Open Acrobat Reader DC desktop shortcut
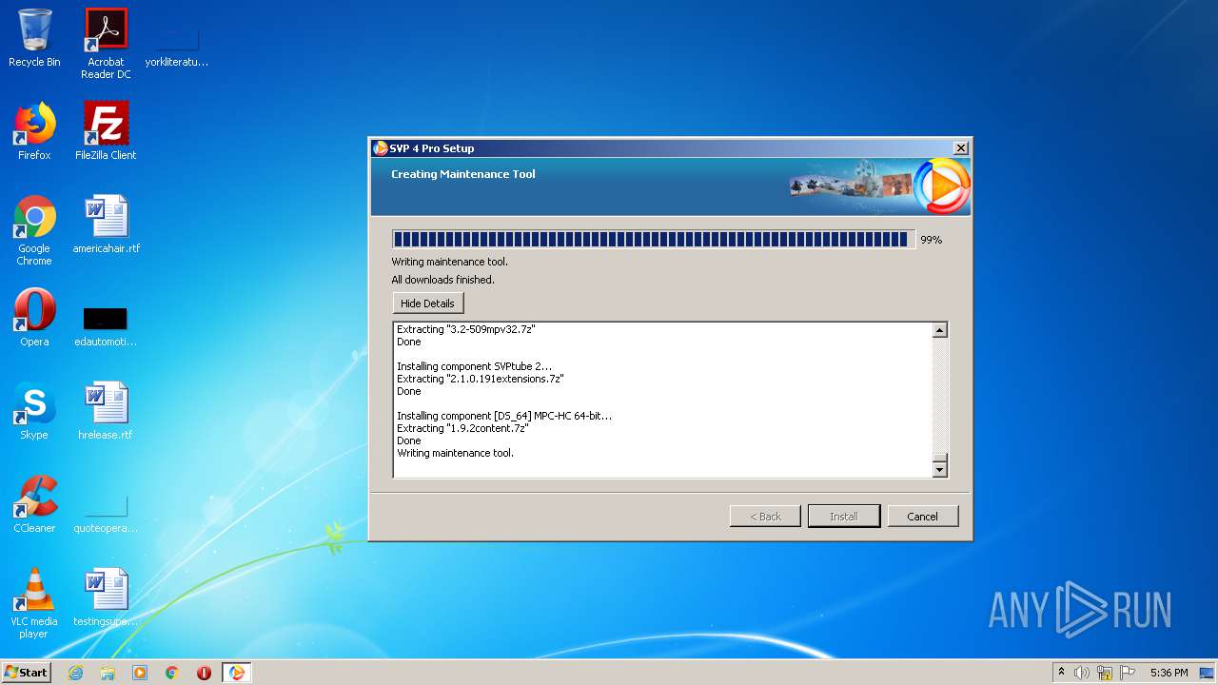This screenshot has width=1218, height=685. tap(106, 43)
